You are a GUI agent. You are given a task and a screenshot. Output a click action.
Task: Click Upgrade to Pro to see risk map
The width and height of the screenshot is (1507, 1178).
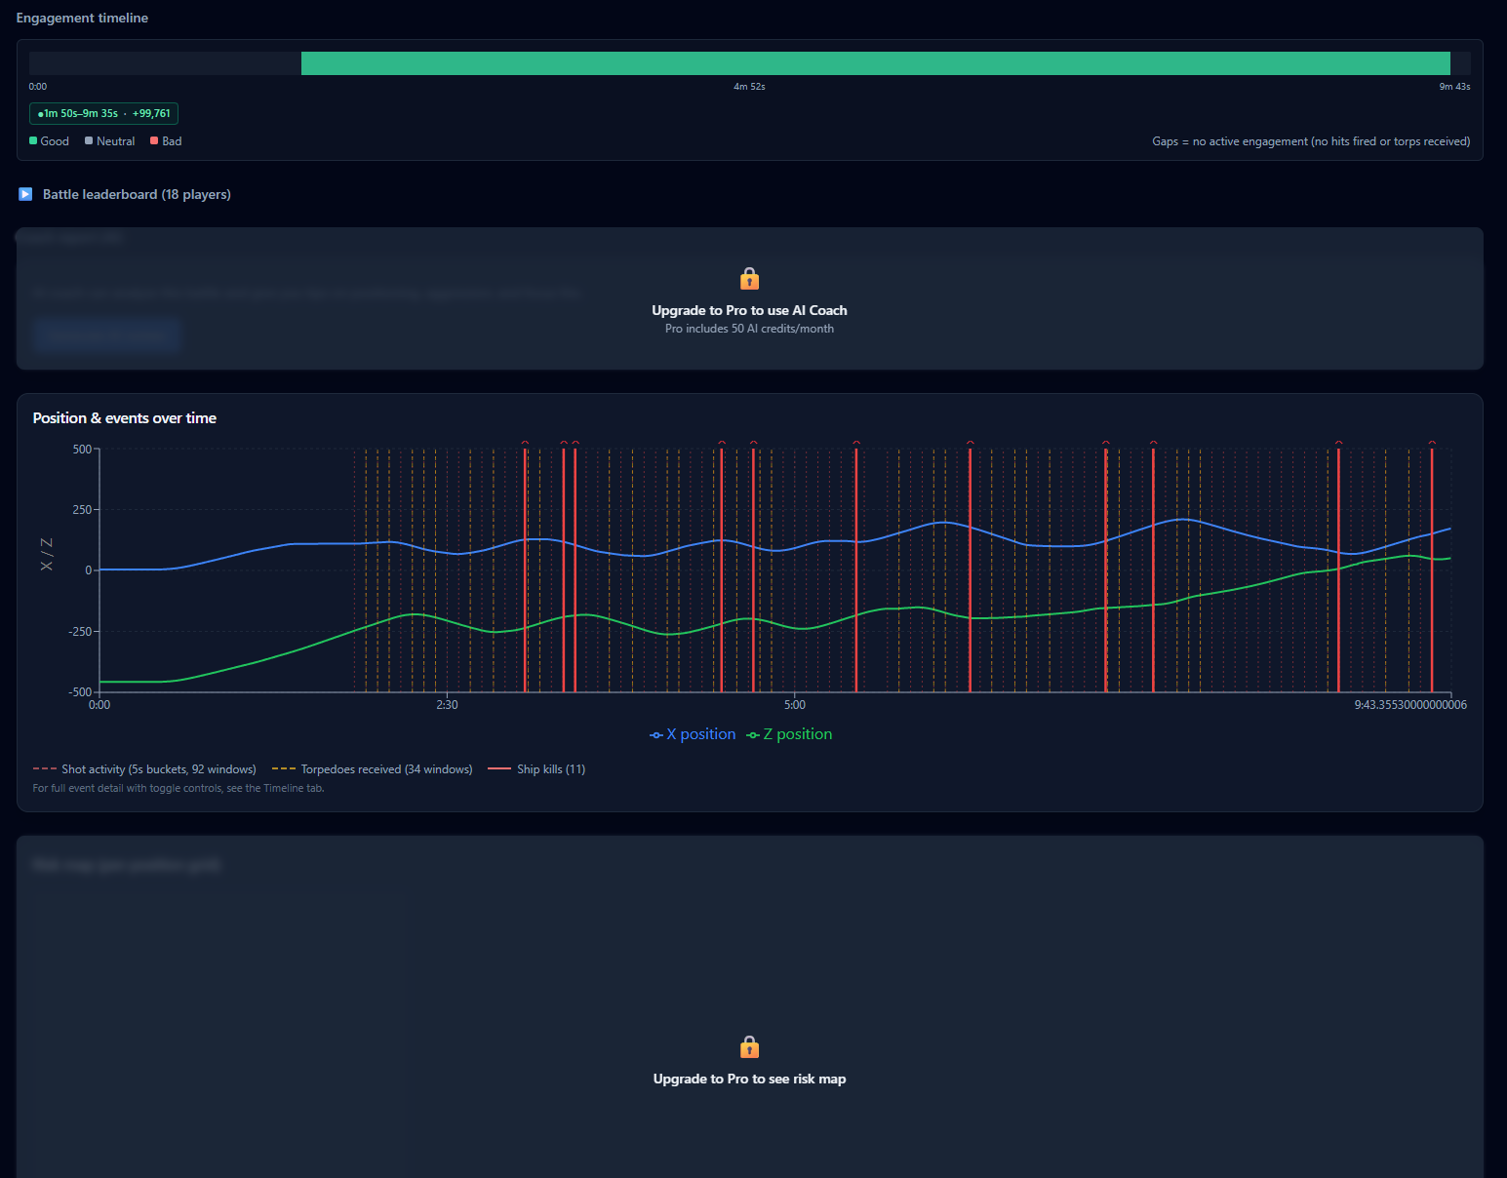749,1079
